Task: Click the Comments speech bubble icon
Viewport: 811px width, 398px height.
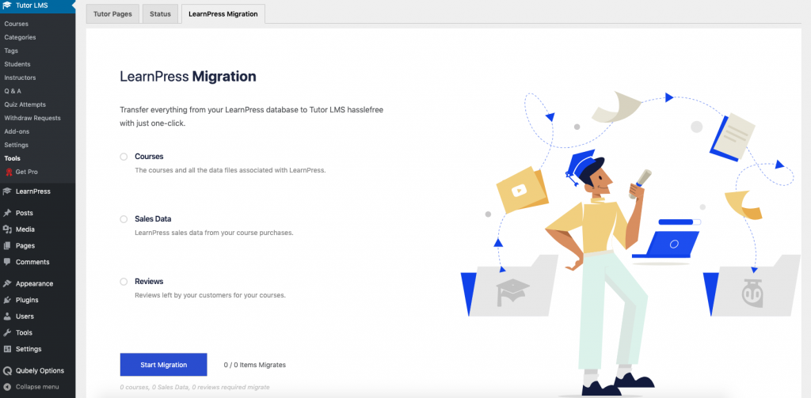Action: (x=6, y=262)
